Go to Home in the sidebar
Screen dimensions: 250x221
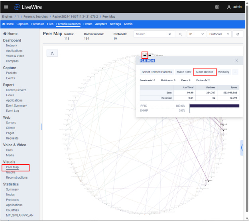(x=10, y=34)
